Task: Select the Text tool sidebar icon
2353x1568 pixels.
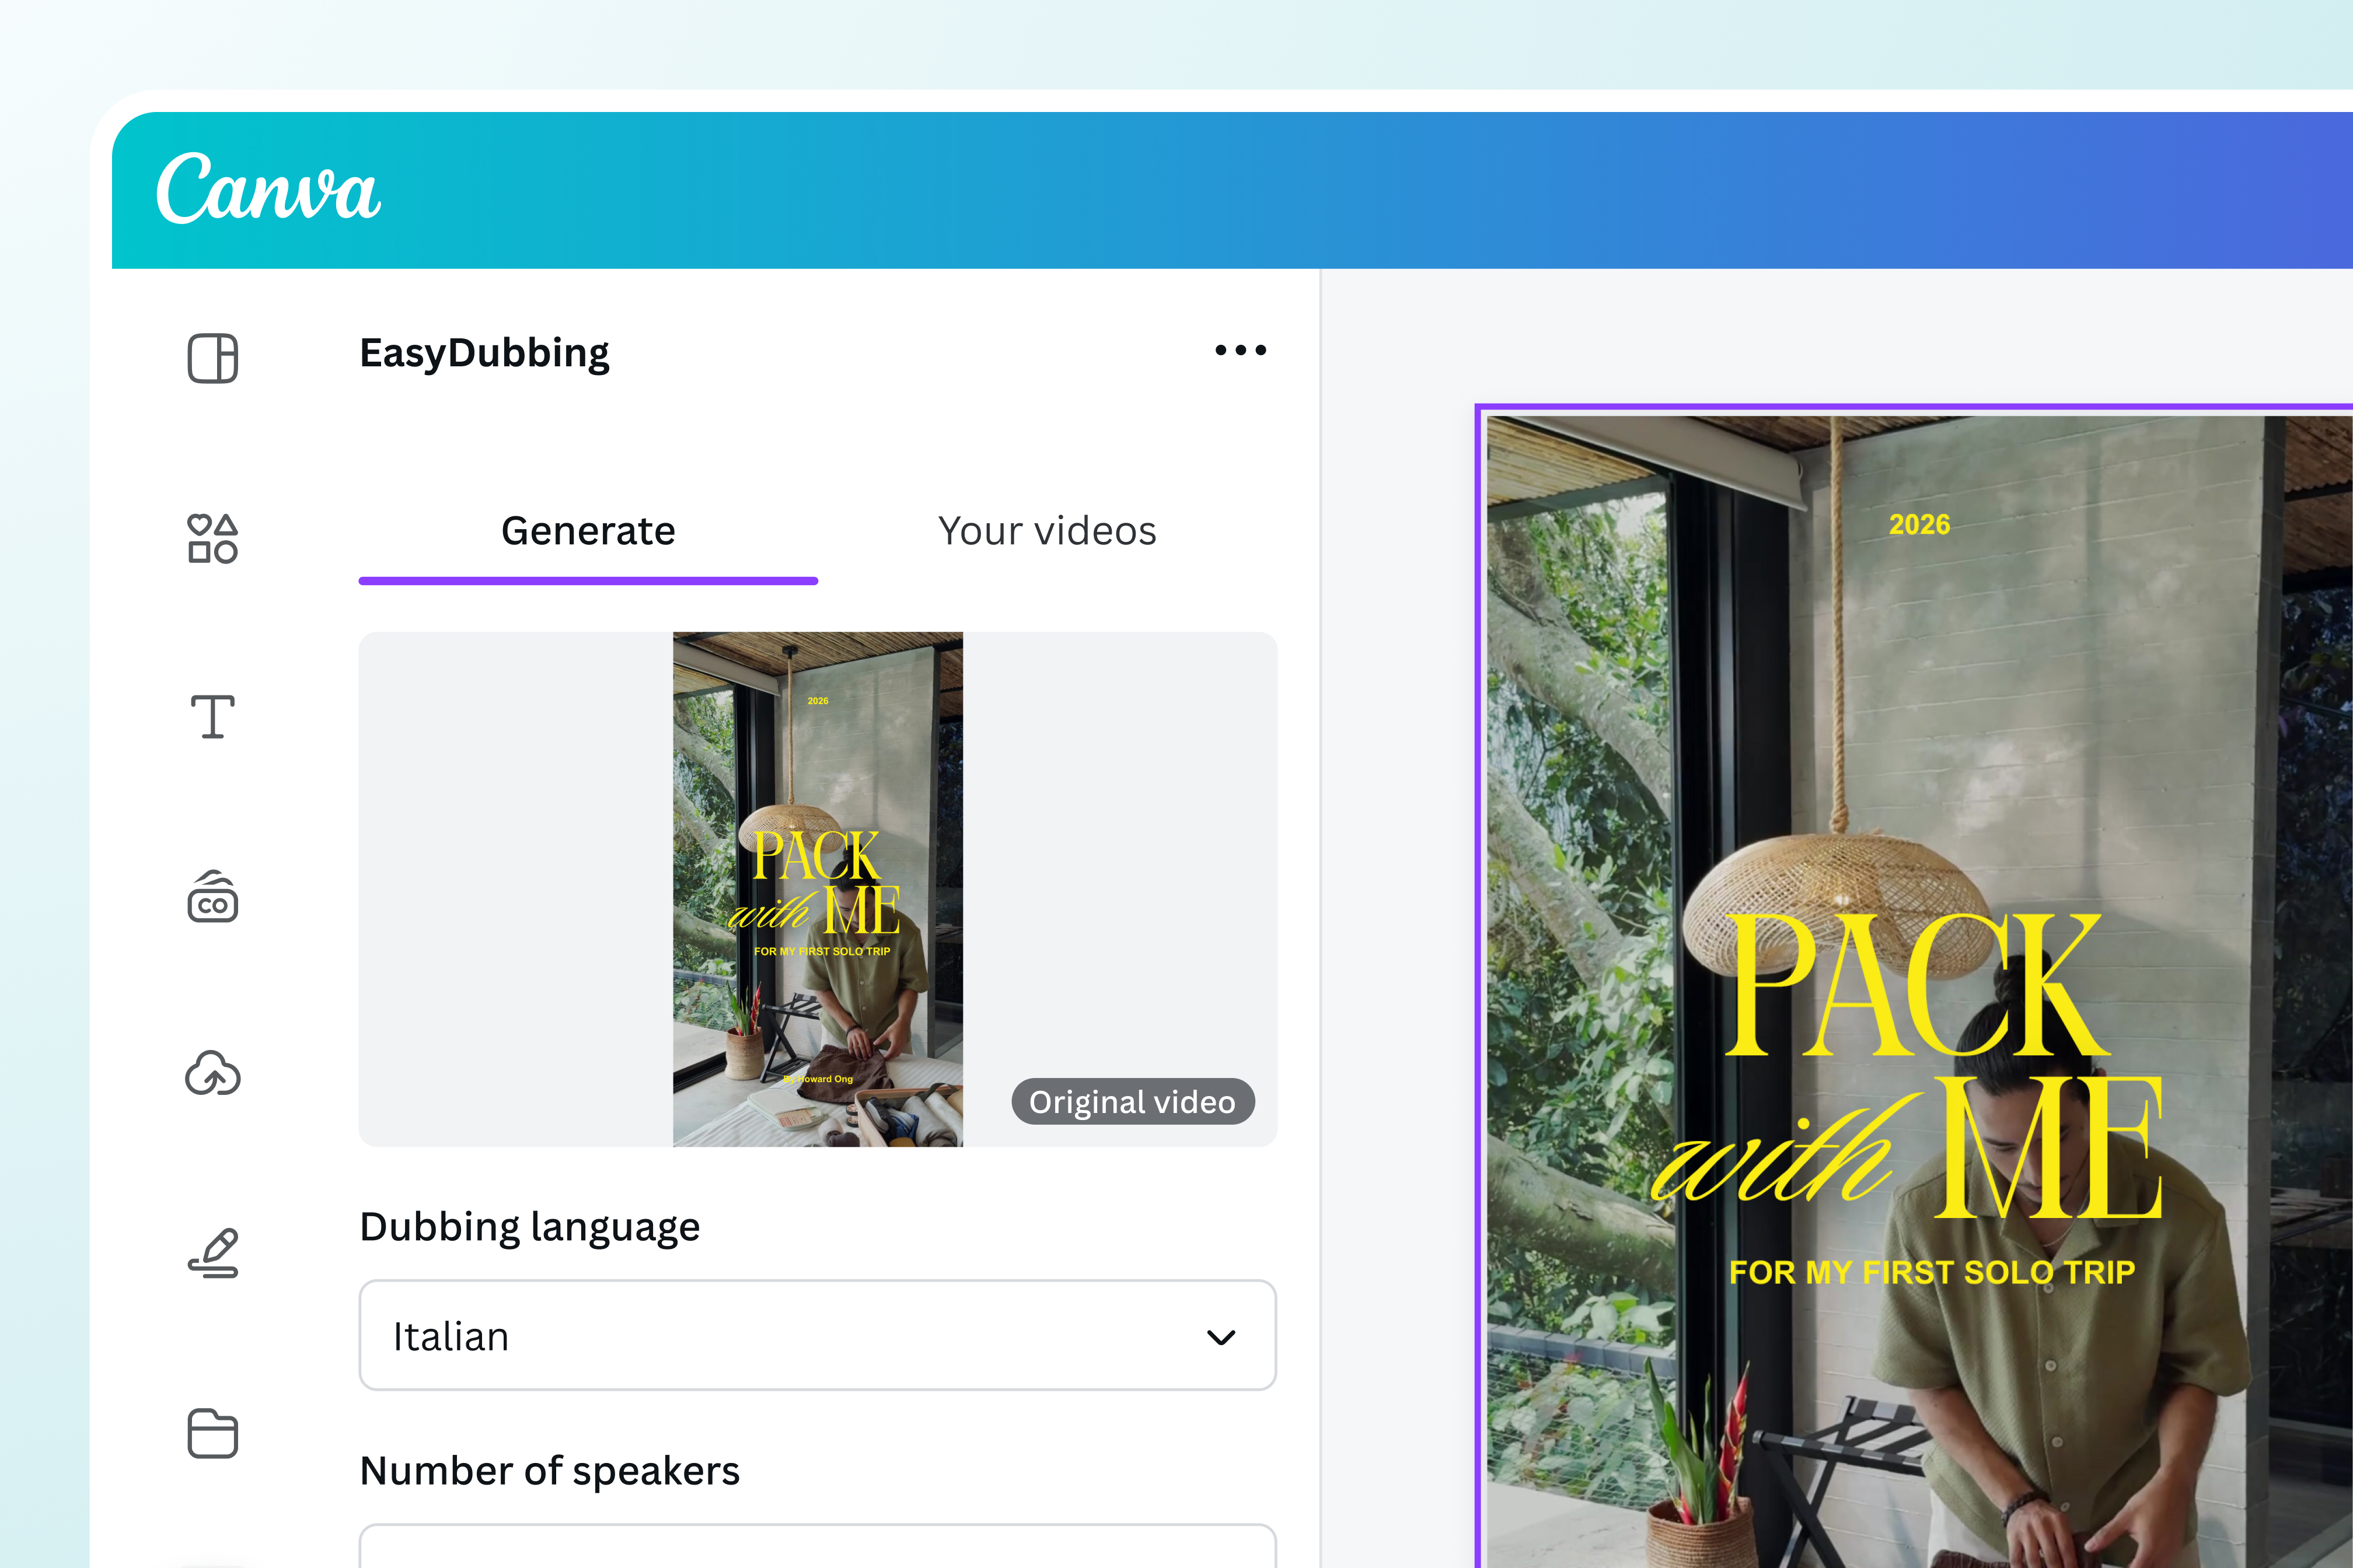Action: click(x=213, y=717)
